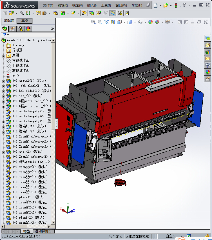Expand the bal oldal<1> node

coord(3,92)
